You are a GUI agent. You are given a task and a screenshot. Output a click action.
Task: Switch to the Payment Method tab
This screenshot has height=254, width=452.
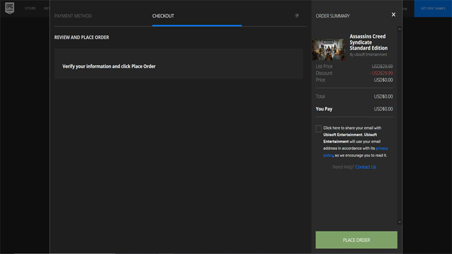point(73,16)
